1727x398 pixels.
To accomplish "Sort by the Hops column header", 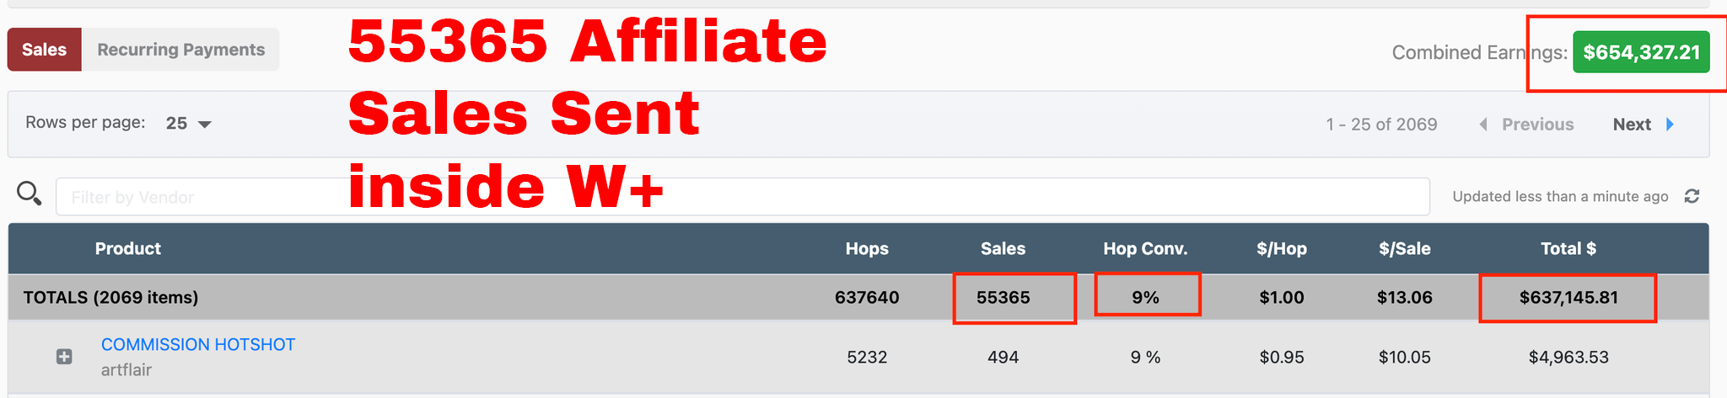I will pos(867,248).
